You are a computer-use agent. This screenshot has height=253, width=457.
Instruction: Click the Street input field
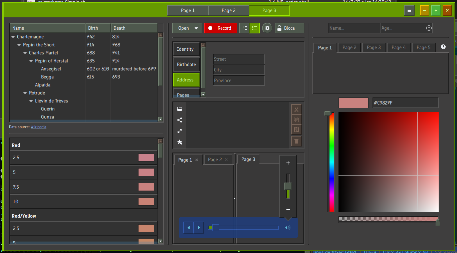239,59
